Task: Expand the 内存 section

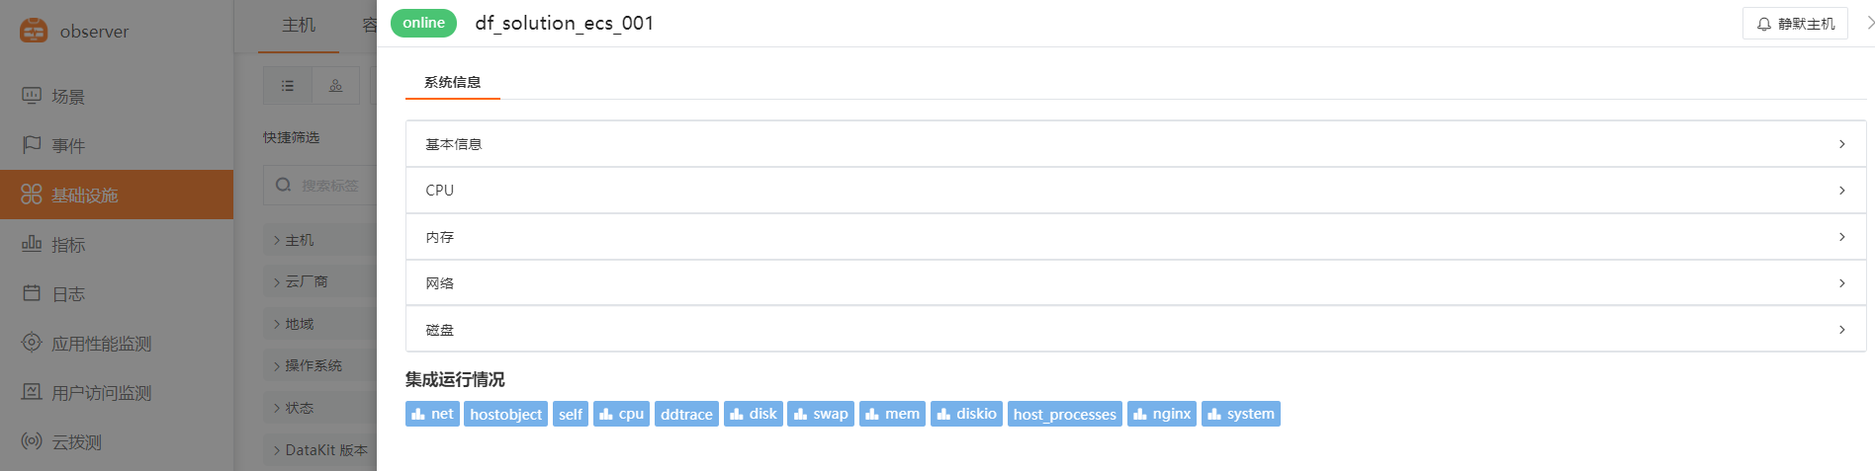Action: click(1135, 237)
